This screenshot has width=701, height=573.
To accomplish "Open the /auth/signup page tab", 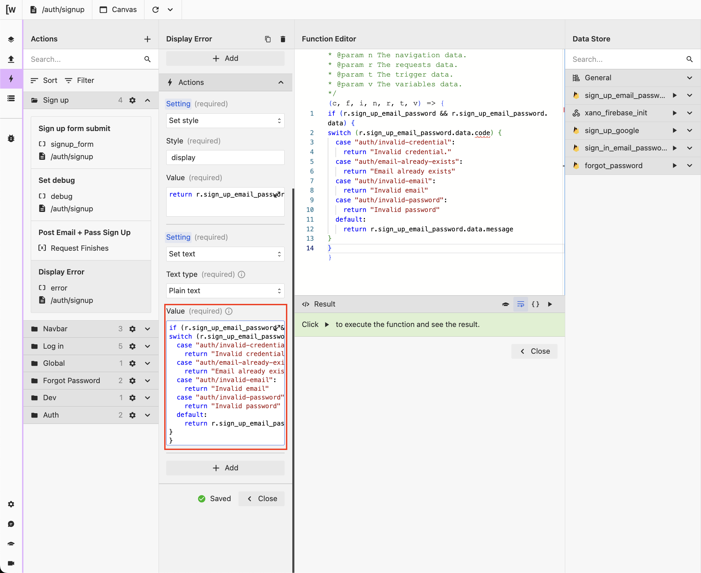I will pos(57,10).
